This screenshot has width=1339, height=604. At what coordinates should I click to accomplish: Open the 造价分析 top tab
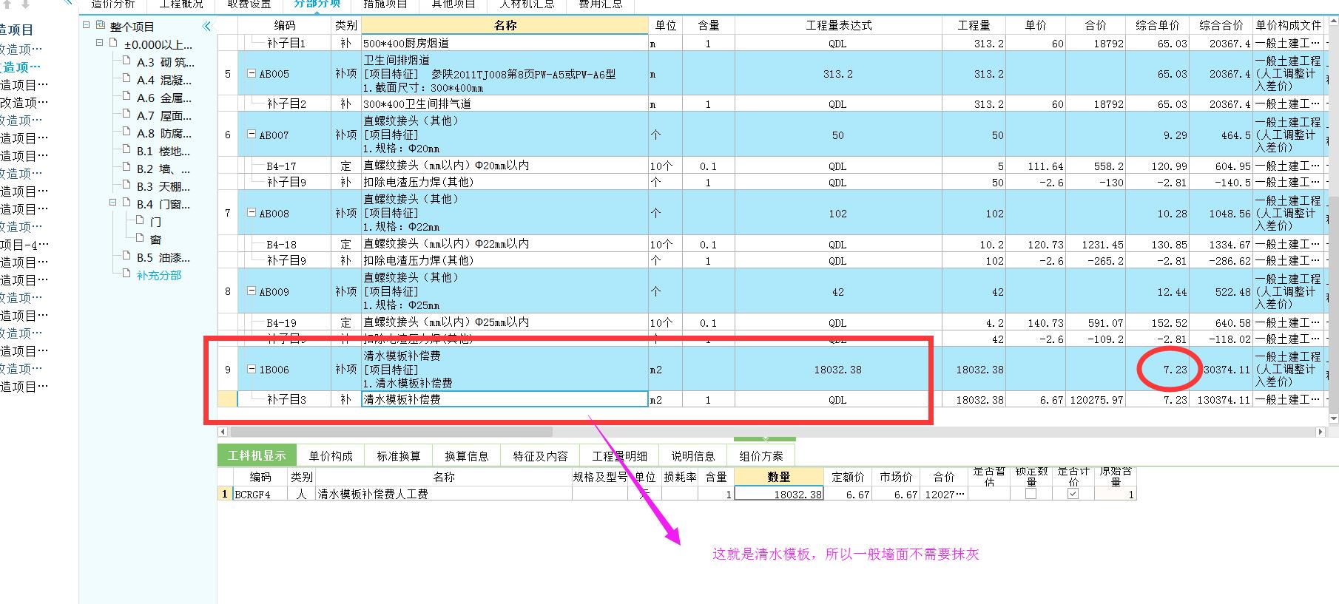113,4
